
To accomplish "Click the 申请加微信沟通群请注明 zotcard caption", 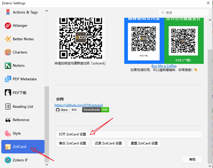I will pyautogui.click(x=80, y=63).
